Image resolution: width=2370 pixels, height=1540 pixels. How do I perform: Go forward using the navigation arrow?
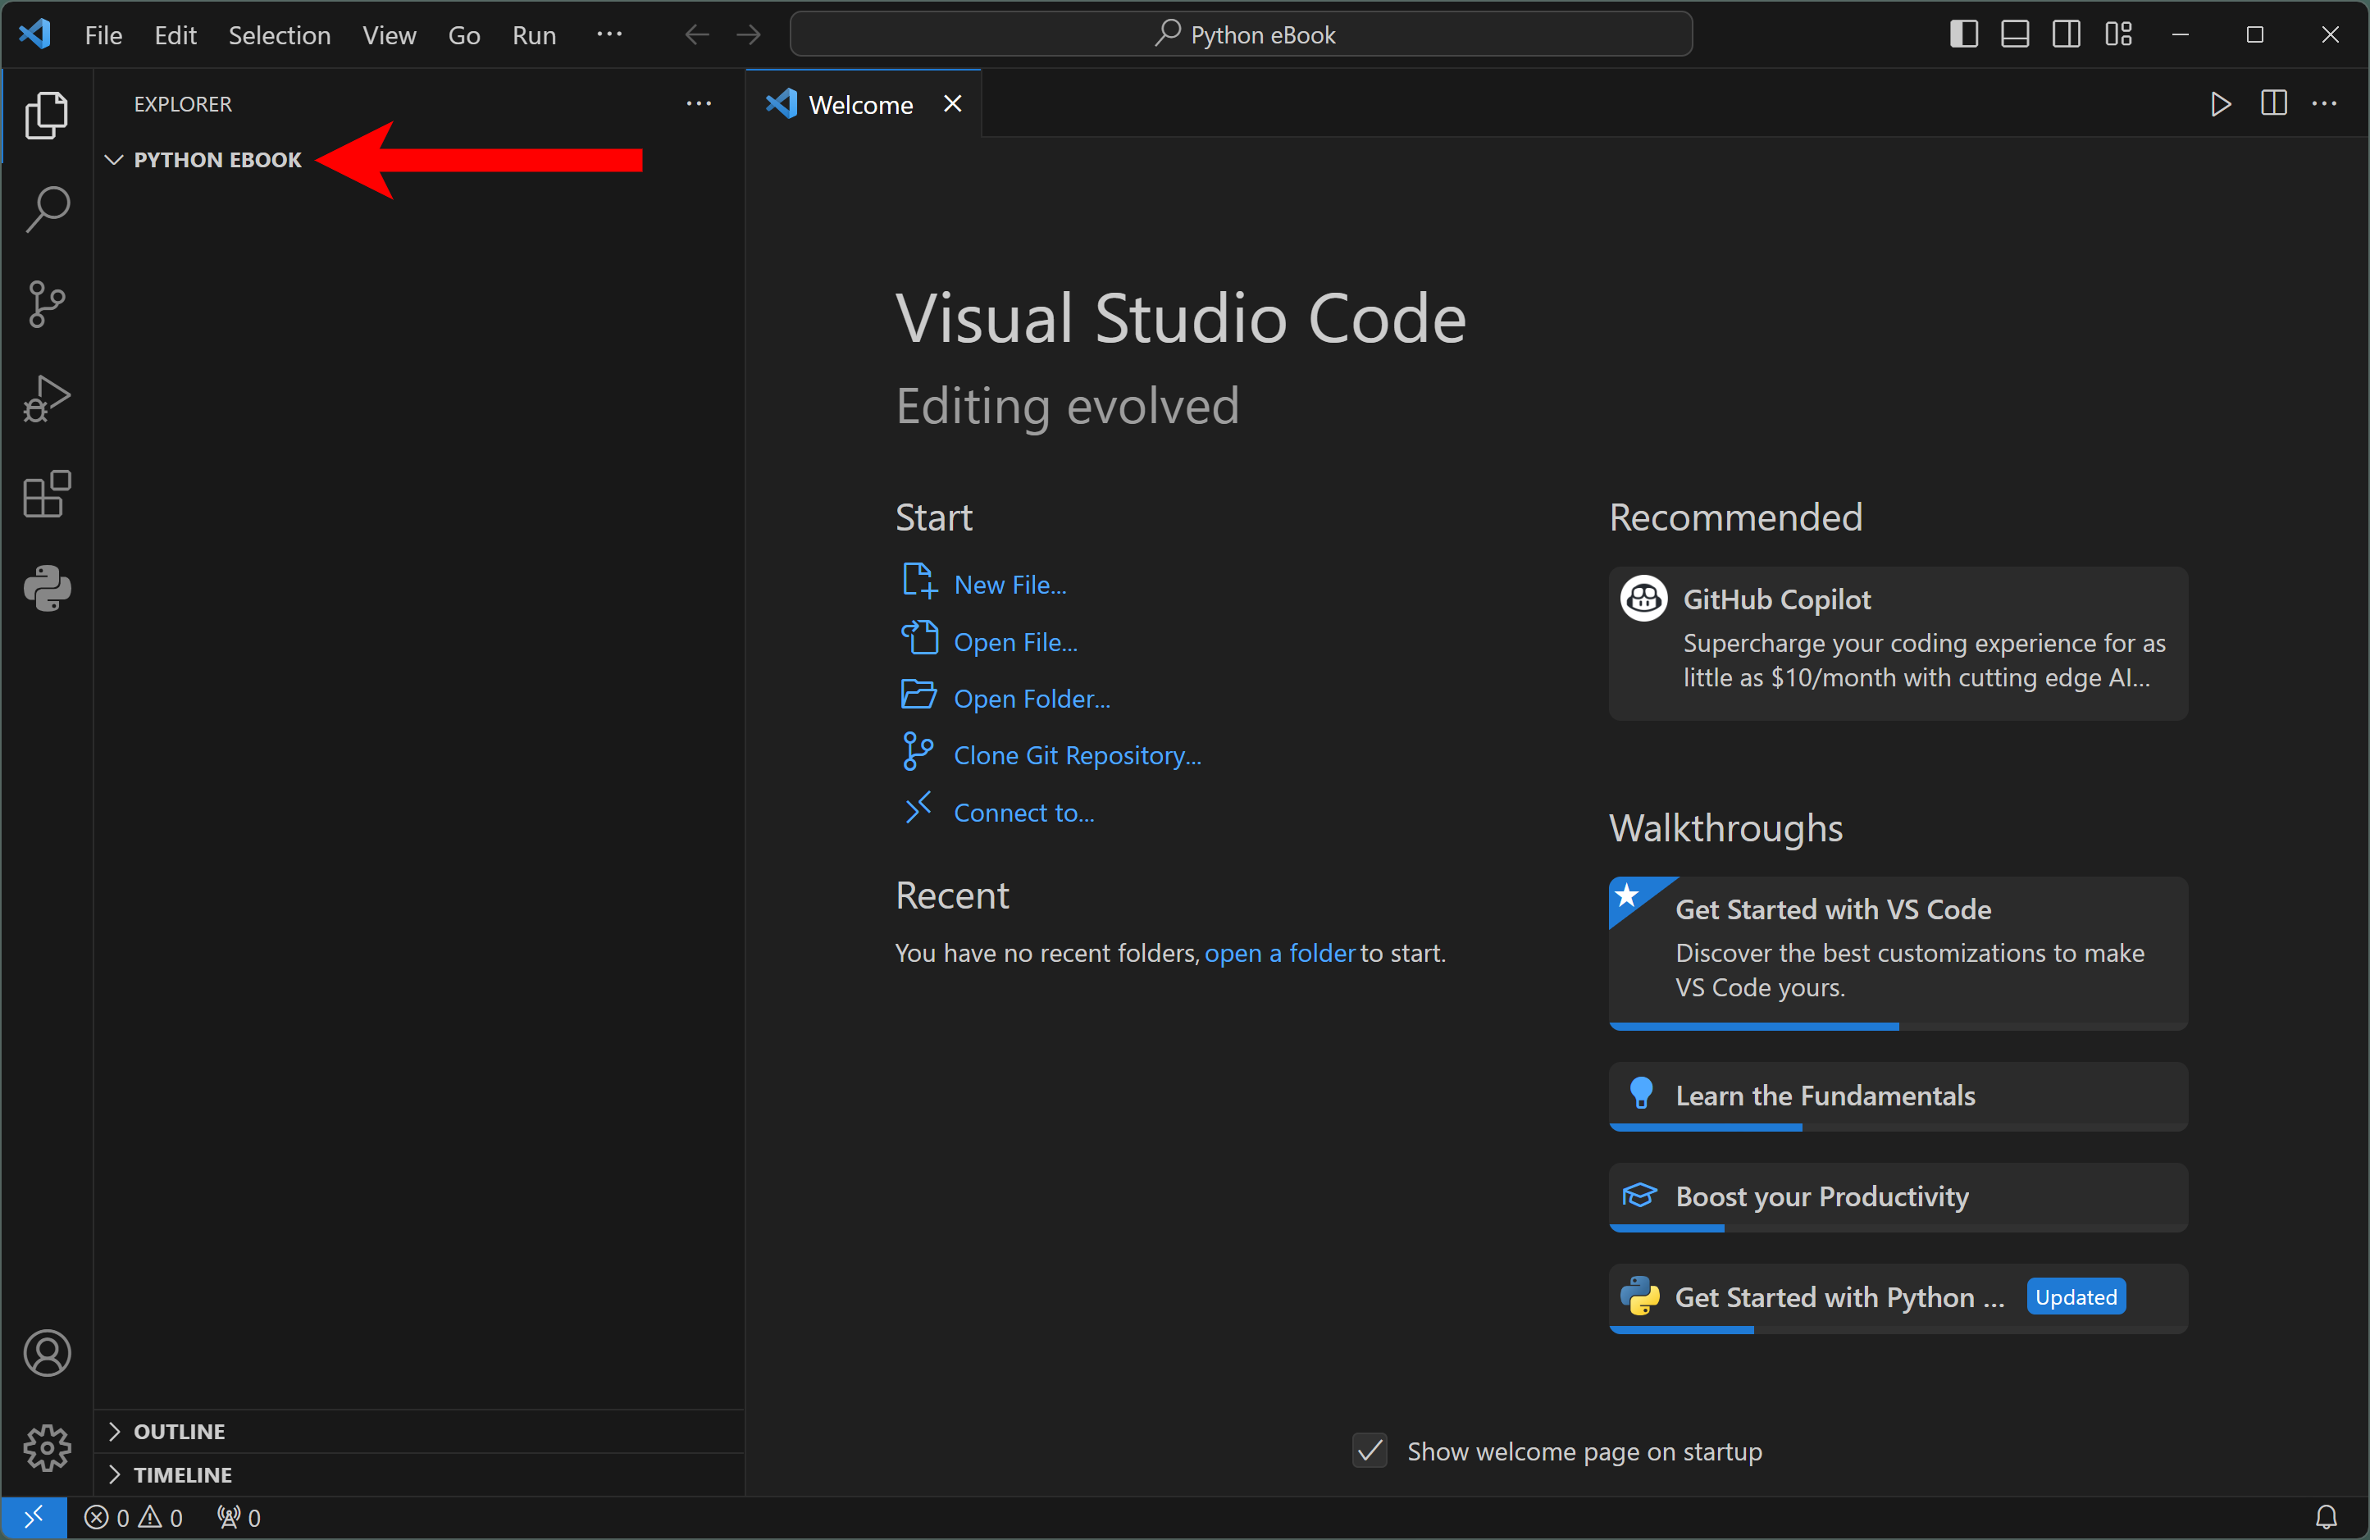pos(749,34)
